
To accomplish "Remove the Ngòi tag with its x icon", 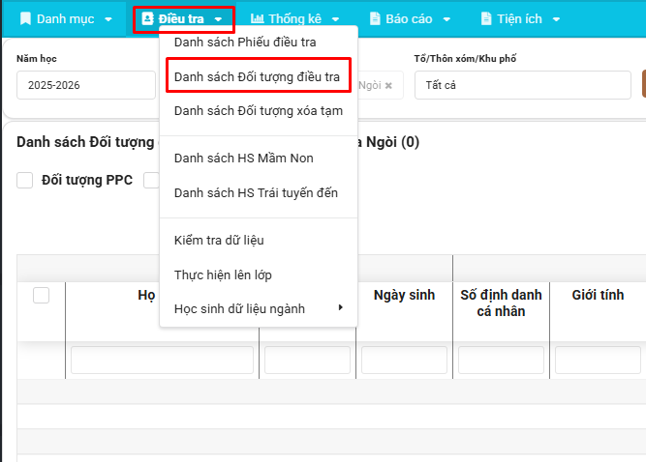I will [x=388, y=85].
